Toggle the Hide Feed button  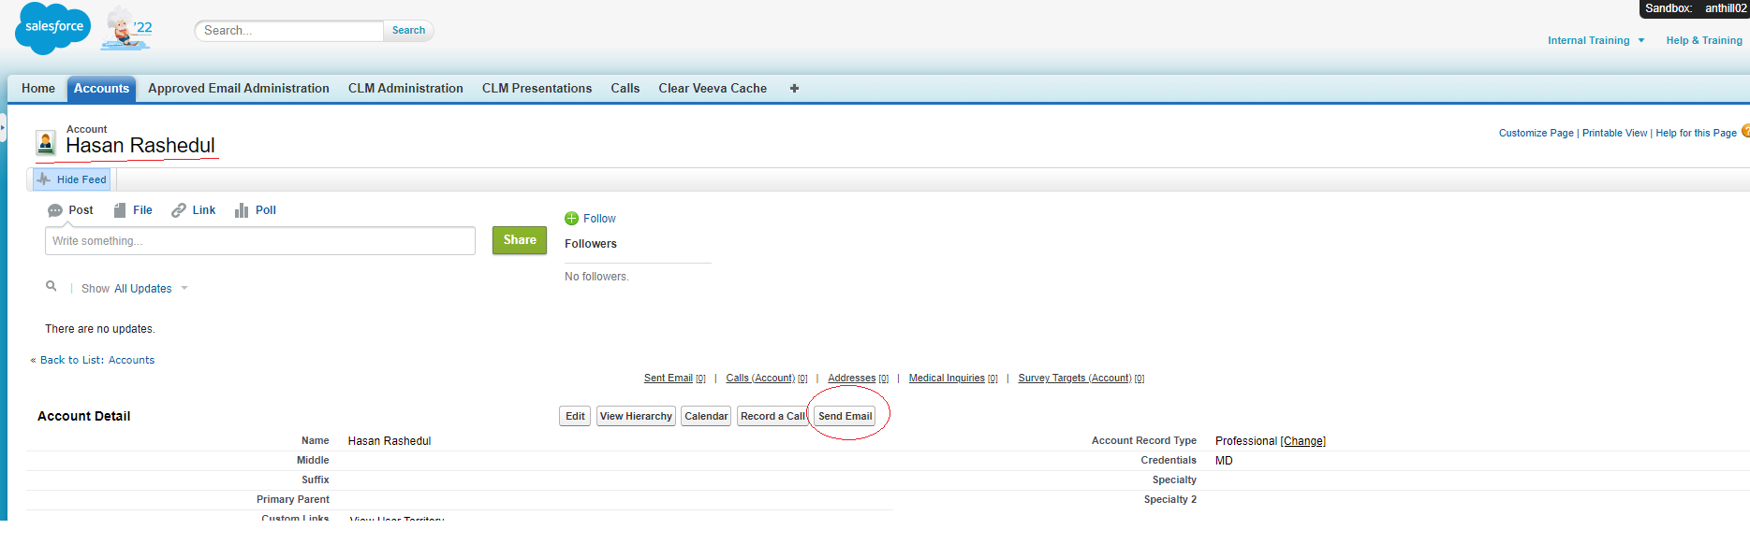tap(72, 179)
